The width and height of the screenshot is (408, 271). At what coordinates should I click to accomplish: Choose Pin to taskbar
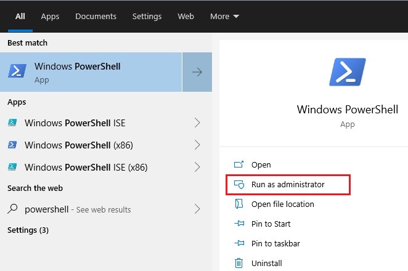(275, 244)
